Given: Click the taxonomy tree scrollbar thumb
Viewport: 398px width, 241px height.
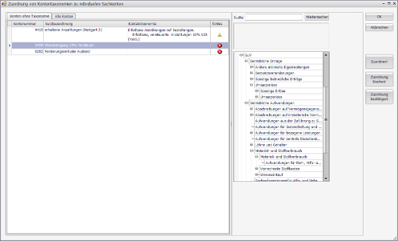Looking at the screenshot, I should 326,120.
